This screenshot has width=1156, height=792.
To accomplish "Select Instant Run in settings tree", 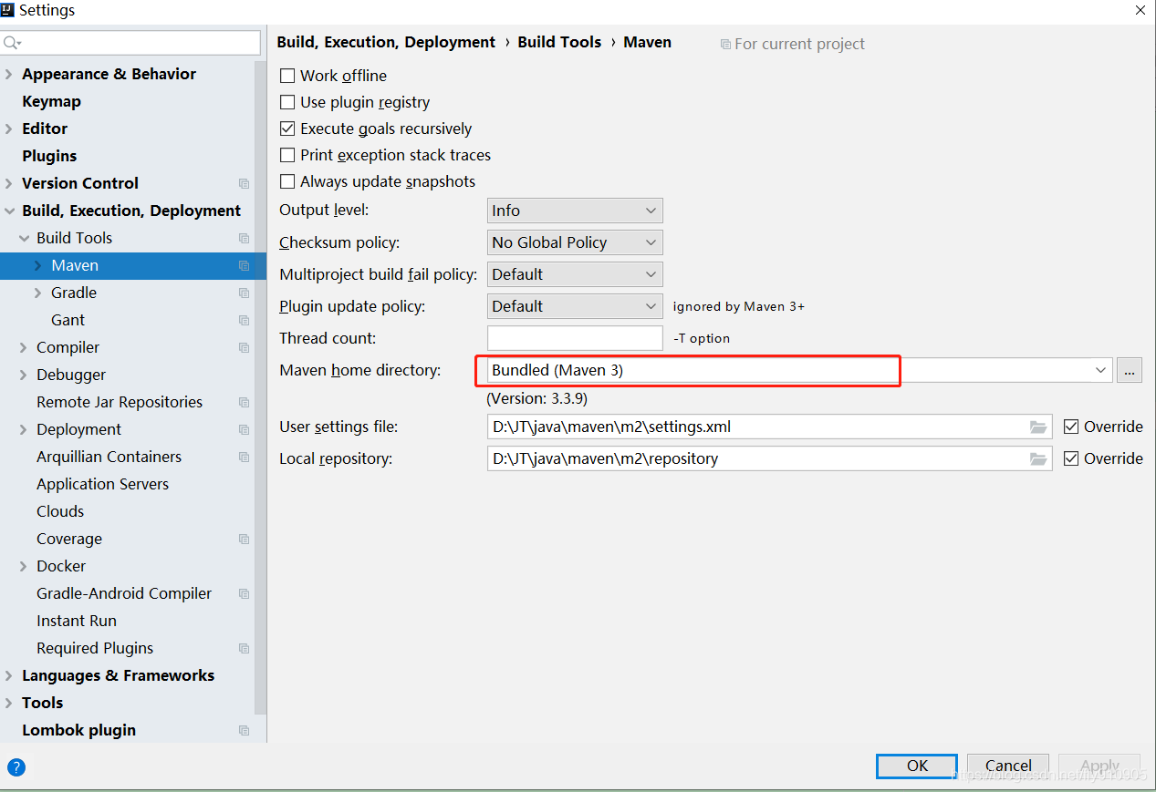I will pos(77,621).
